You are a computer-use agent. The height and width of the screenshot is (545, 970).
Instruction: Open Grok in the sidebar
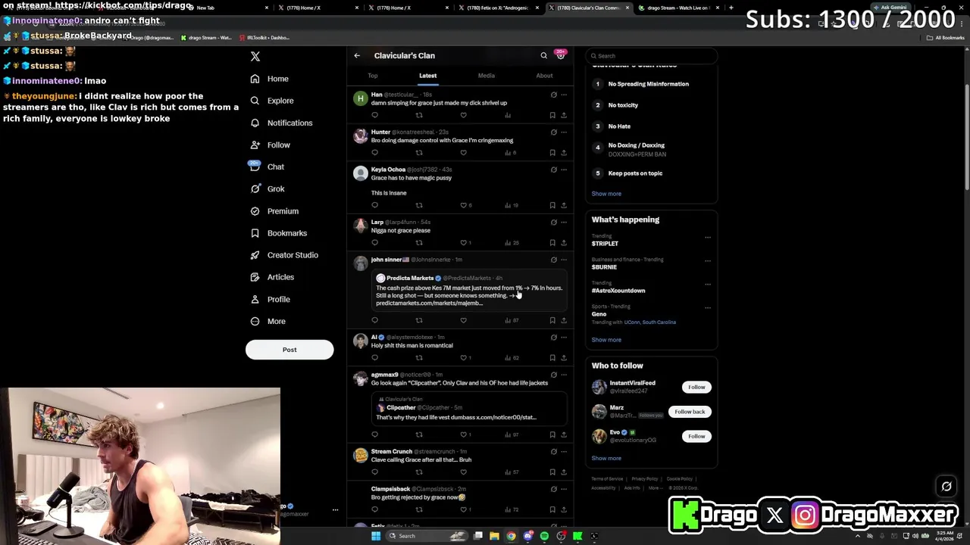[x=267, y=188]
